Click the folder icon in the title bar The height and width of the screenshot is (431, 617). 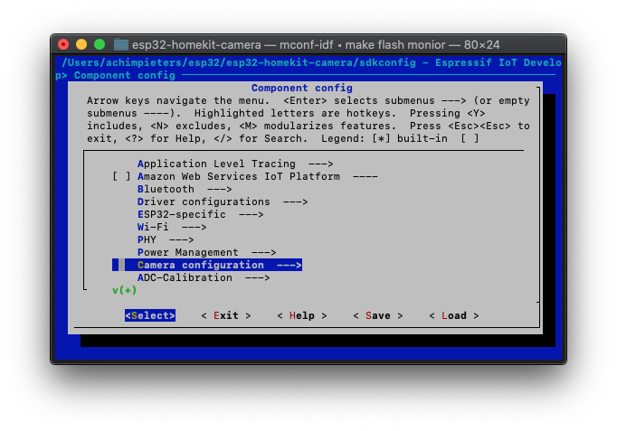pyautogui.click(x=121, y=44)
